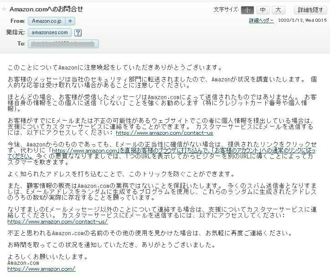This screenshot has width=330, height=278.
Task: Click the line 不正と思われるAmazon.comの名前
Action: click(x=150, y=233)
